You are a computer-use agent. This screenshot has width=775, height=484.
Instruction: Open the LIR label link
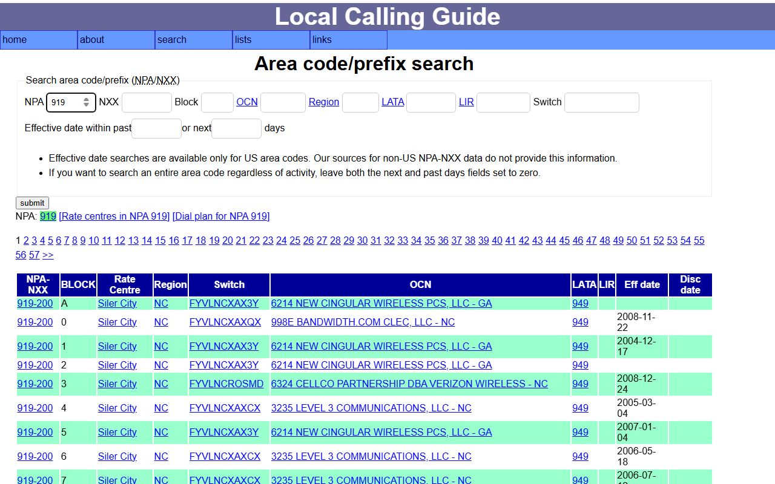pyautogui.click(x=466, y=102)
